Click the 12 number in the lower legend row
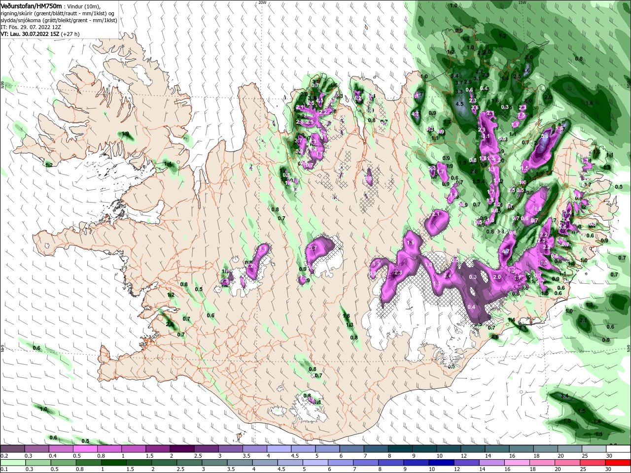The image size is (631, 473). (456, 470)
